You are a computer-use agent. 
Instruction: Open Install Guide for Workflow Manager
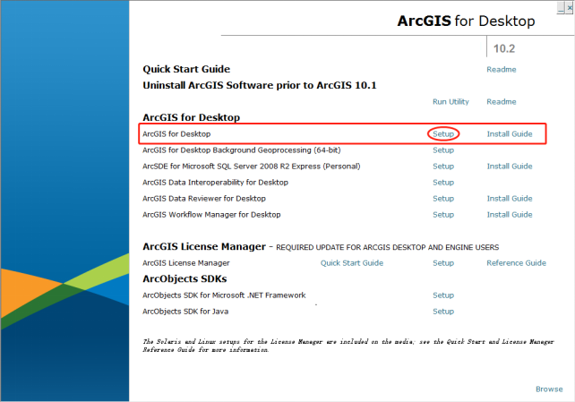tap(510, 214)
